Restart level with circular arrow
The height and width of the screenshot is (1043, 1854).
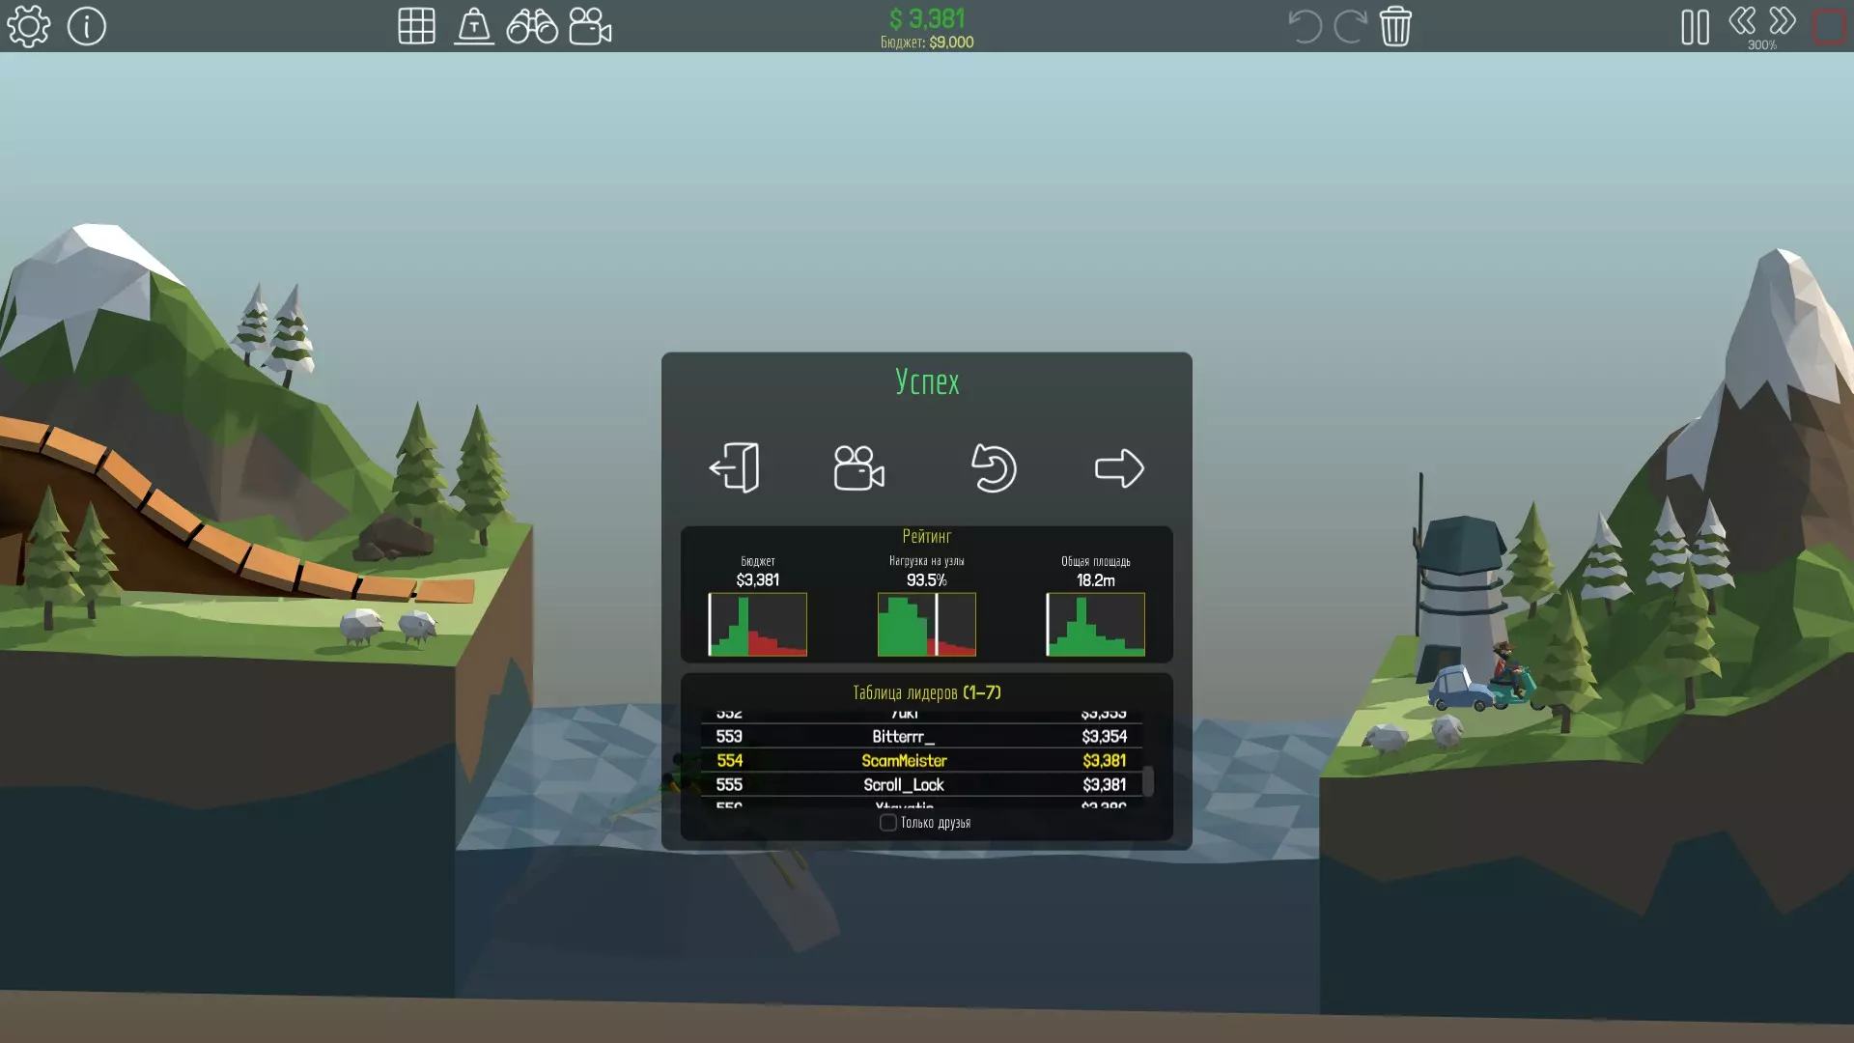994,468
